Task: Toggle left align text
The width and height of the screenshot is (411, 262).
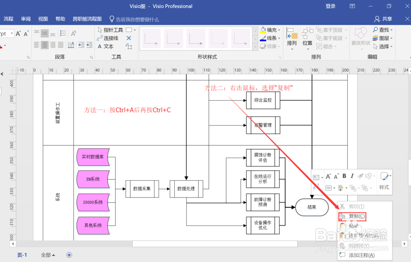Action: (37, 45)
